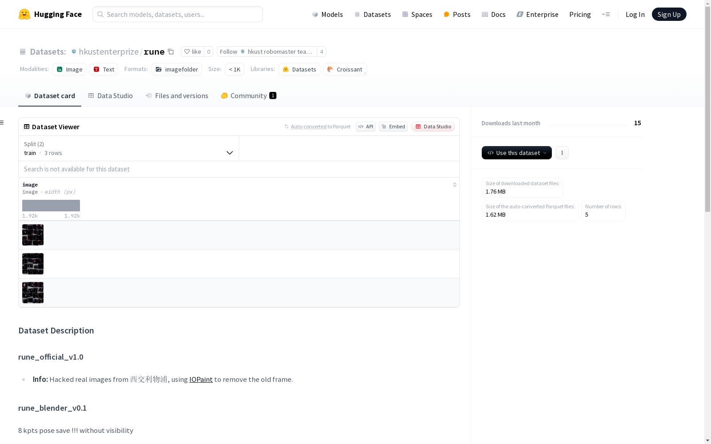
Task: Follow hkust robomaster team button
Action: [267, 52]
